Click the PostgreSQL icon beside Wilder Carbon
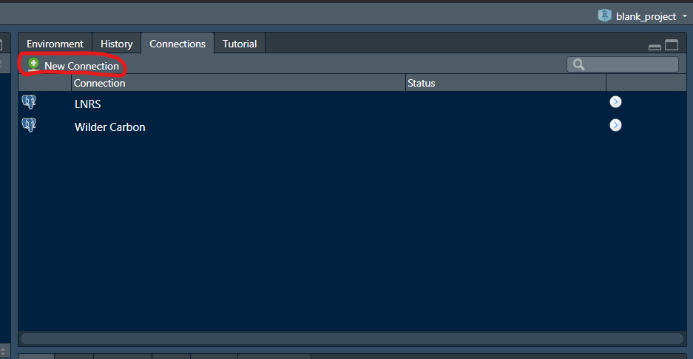 coord(29,125)
